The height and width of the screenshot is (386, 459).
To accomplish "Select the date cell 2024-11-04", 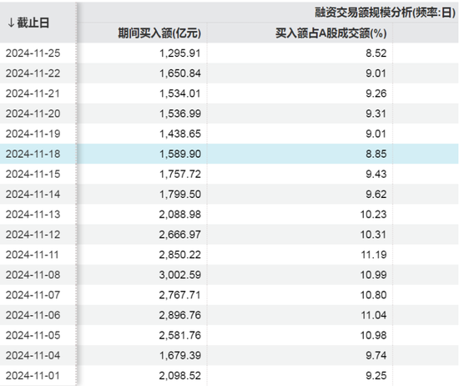I will pos(33,356).
